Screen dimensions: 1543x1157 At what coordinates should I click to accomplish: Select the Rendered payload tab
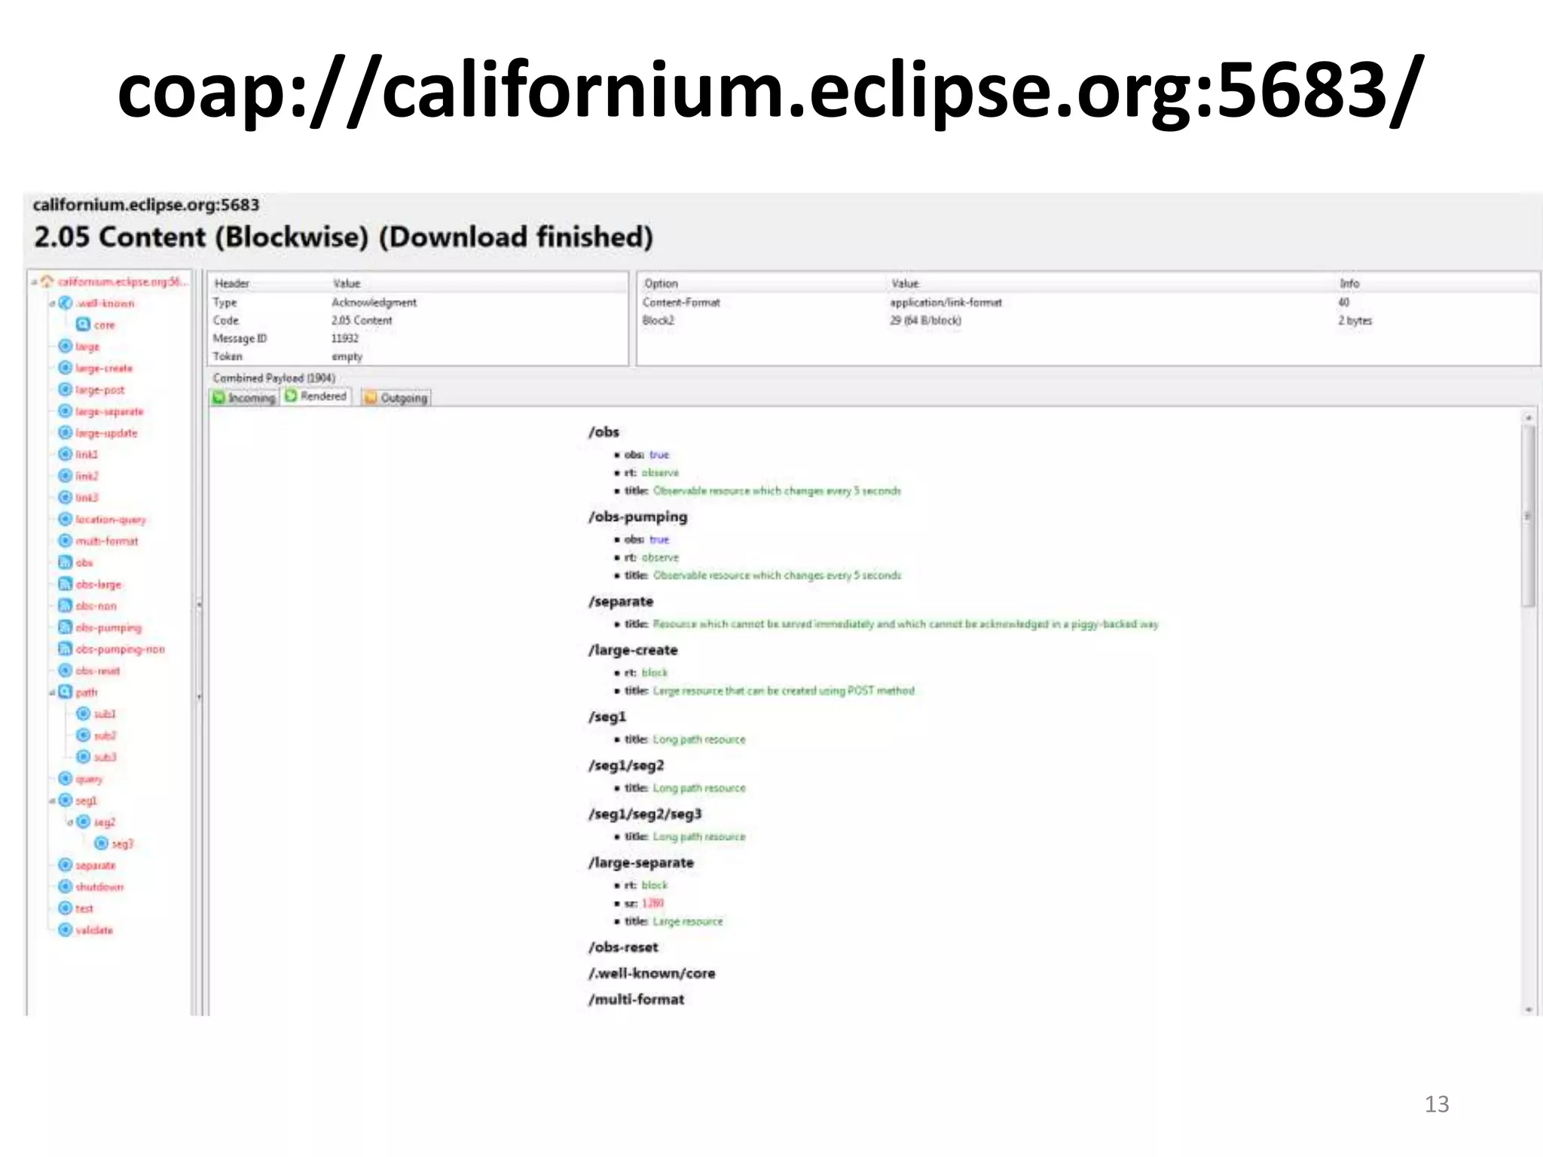pyautogui.click(x=316, y=396)
